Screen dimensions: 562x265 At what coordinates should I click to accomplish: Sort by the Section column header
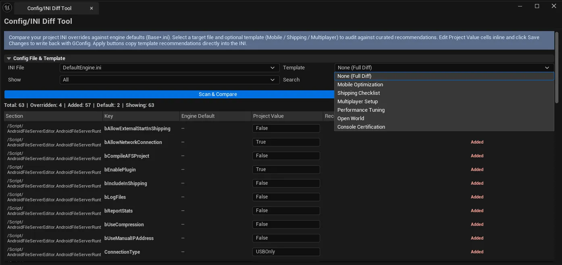(53, 116)
